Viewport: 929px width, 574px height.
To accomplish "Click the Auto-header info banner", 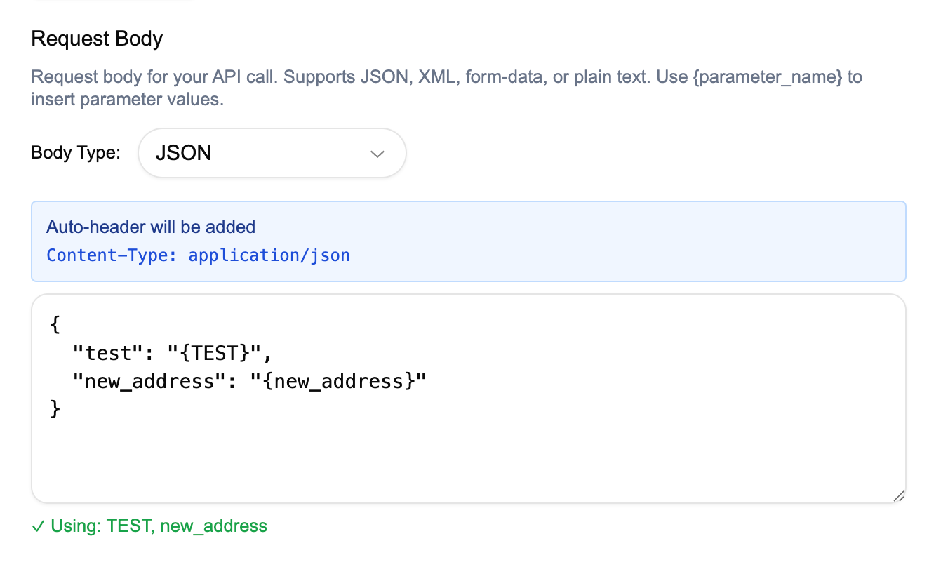I will coord(468,240).
